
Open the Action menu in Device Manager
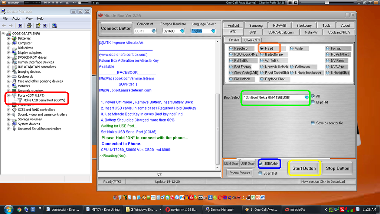pos(17,19)
